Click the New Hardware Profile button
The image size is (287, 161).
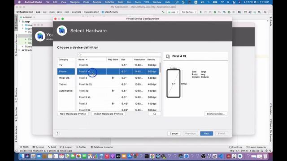(73, 114)
